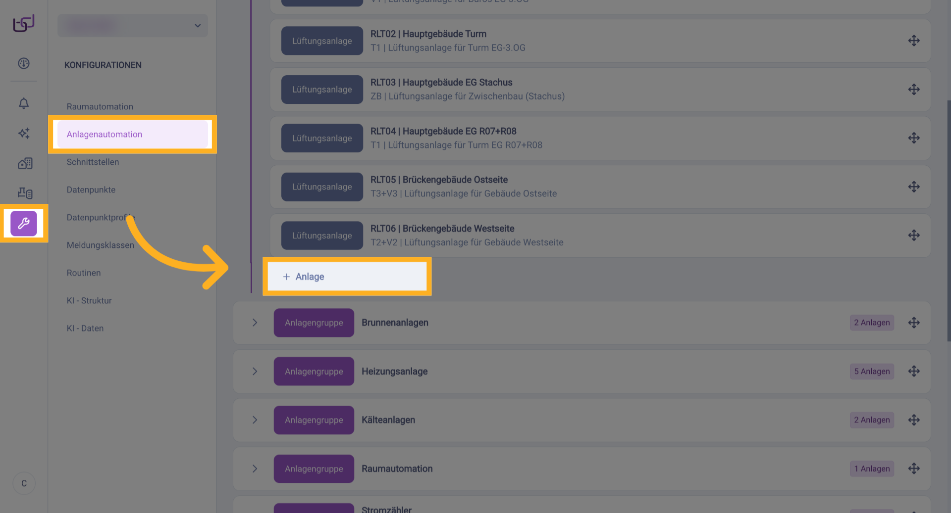Open the RLT05 Brückengebäude Ostseite entry
Image resolution: width=951 pixels, height=513 pixels.
click(x=439, y=180)
